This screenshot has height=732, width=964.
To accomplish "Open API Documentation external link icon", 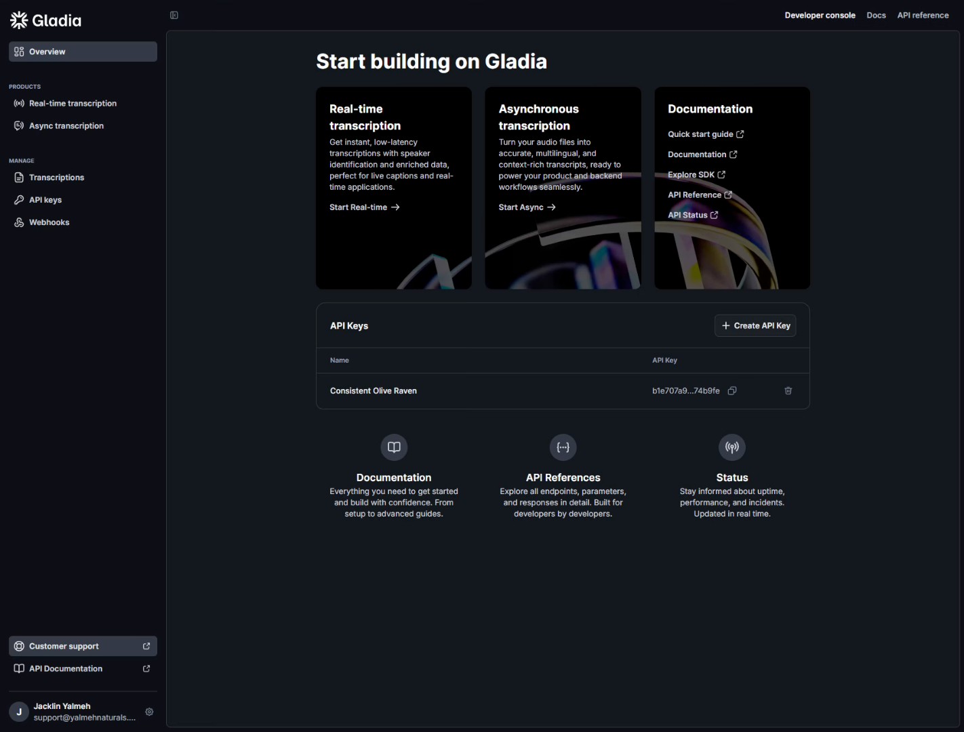I will point(146,668).
